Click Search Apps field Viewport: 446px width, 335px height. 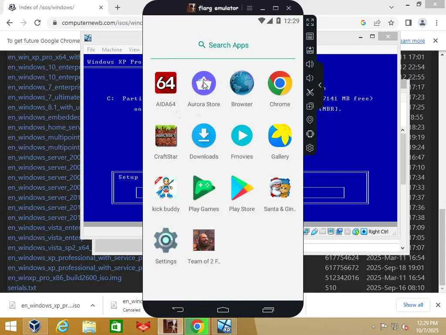pos(223,45)
